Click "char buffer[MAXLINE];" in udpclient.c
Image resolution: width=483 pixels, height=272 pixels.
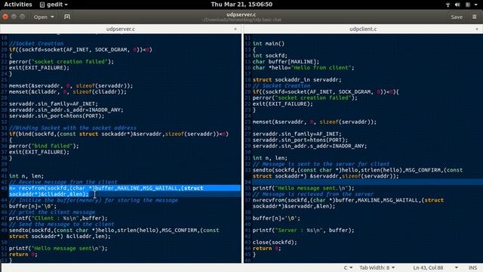pos(286,62)
